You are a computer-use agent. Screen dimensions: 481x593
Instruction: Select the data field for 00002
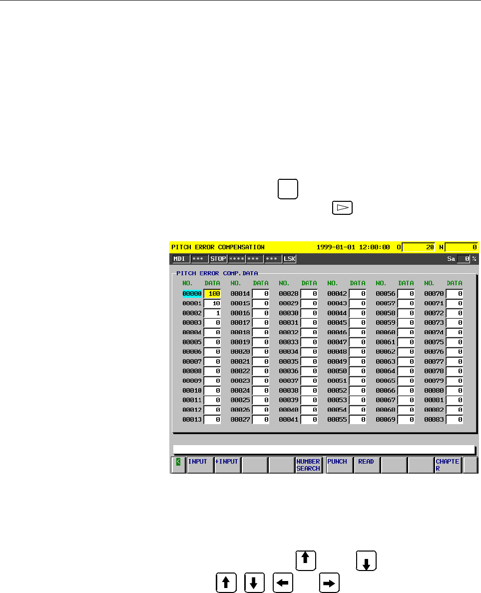(x=212, y=313)
